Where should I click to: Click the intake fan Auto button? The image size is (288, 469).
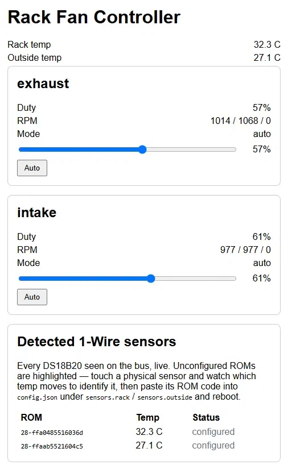click(32, 297)
